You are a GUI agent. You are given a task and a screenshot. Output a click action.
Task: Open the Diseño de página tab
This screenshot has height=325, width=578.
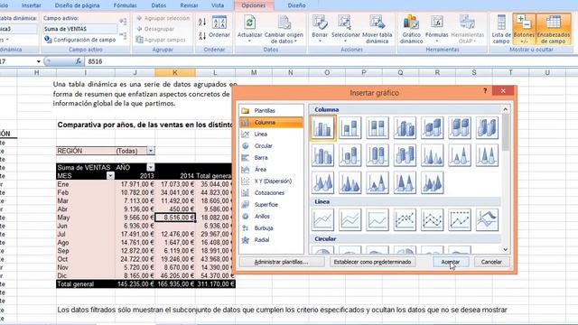pyautogui.click(x=77, y=5)
